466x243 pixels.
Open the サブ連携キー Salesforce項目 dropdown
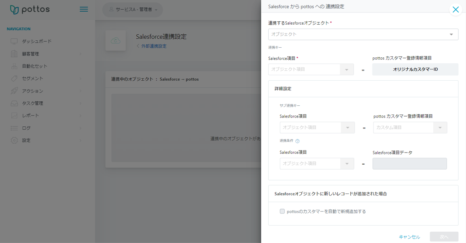coord(317,128)
